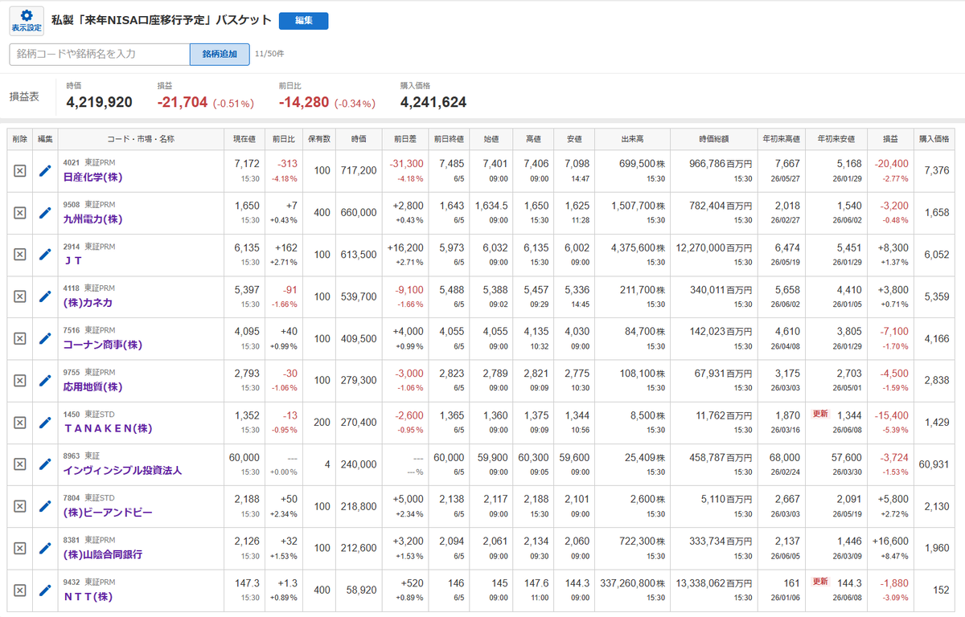This screenshot has width=965, height=617.
Task: Delete the (株)山陰合同銀行 row
Action: point(20,548)
